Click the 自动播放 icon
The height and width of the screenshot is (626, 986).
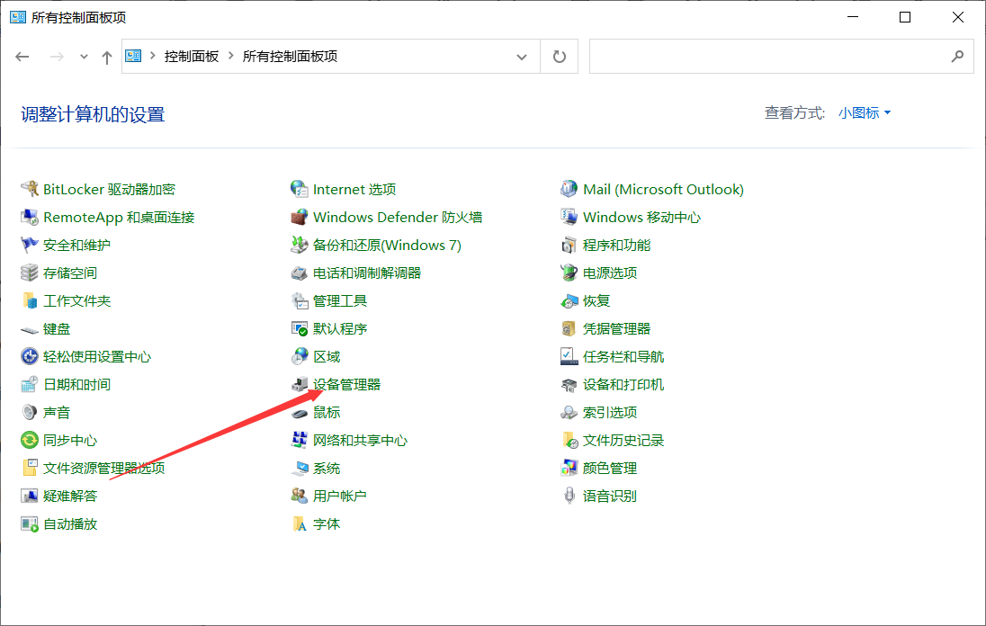coord(29,523)
